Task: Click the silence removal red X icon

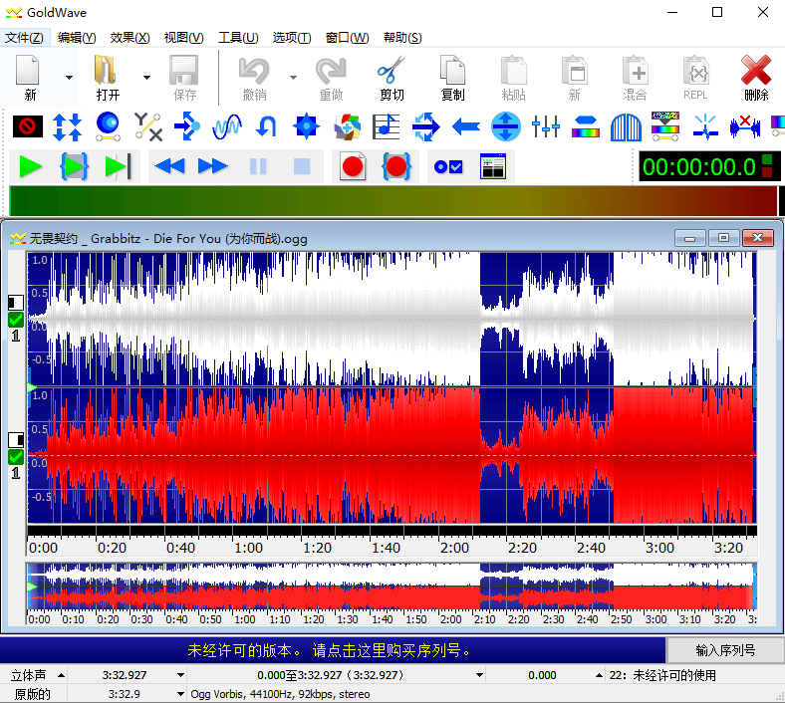Action: (745, 126)
